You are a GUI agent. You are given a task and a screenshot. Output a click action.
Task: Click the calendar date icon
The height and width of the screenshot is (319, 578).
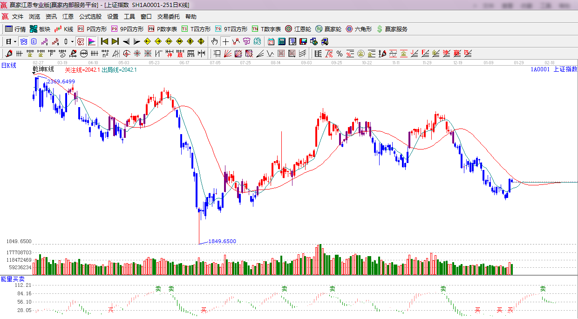point(270,41)
